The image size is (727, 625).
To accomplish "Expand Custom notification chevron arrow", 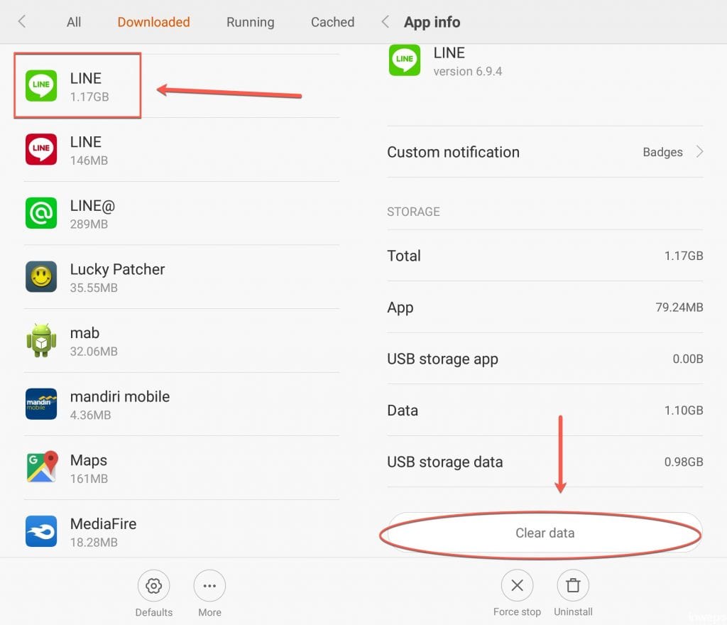I will click(699, 151).
